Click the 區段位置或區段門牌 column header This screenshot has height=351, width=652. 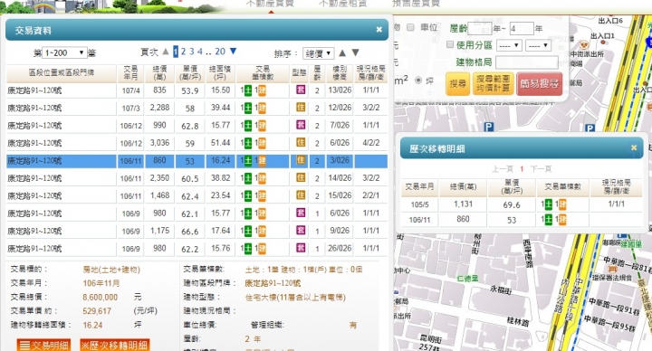tap(62, 72)
